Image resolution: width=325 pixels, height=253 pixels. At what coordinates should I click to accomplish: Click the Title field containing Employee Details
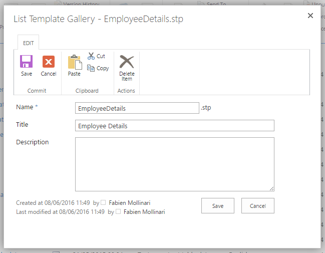pos(175,125)
